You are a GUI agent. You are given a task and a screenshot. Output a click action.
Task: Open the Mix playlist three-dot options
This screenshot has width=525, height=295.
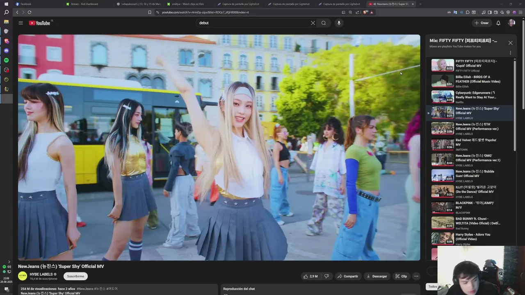pyautogui.click(x=510, y=53)
